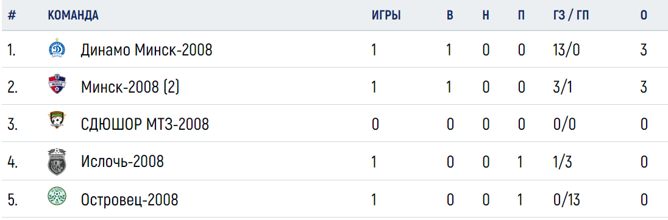668x220 pixels.
Task: Open the Ислочь-2008 team page
Action: pos(123,162)
